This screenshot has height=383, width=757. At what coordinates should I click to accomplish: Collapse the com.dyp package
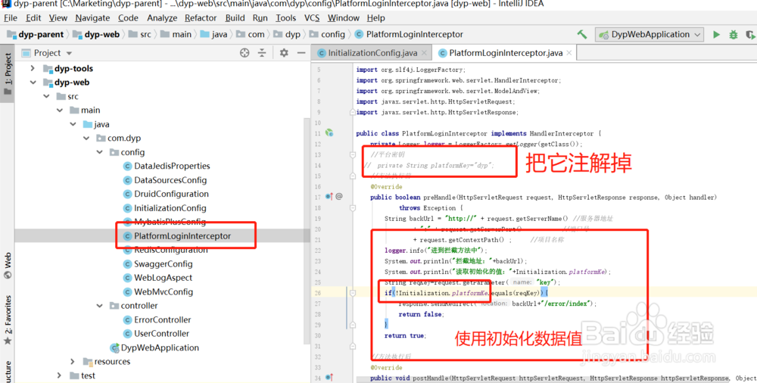pyautogui.click(x=86, y=138)
